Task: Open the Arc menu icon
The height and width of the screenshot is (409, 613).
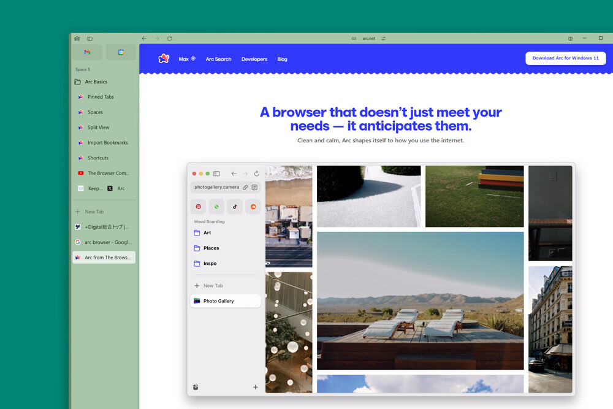Action: (x=77, y=39)
